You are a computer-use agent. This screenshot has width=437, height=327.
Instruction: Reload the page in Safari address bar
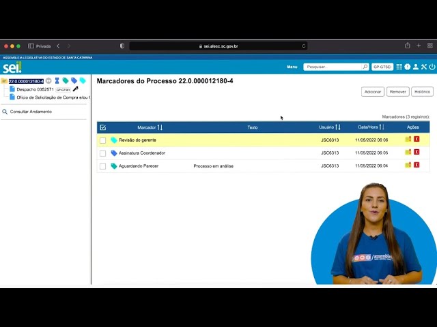click(303, 46)
